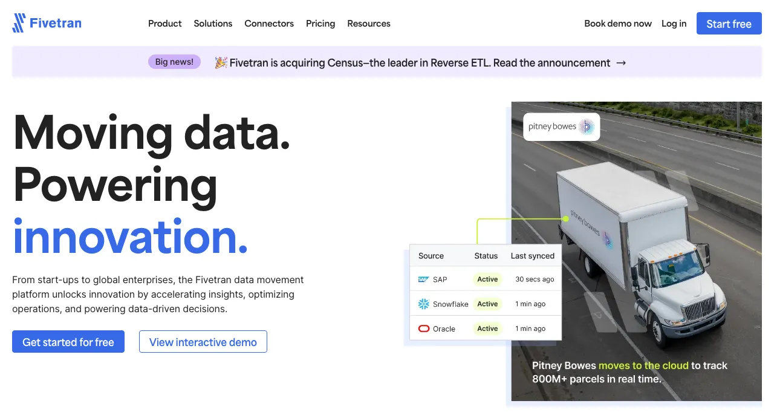The width and height of the screenshot is (774, 412).
Task: Click the Active status for Snowflake
Action: point(487,304)
